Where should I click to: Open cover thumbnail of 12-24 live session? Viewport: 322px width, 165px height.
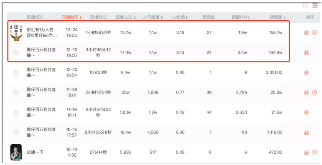pos(16,33)
